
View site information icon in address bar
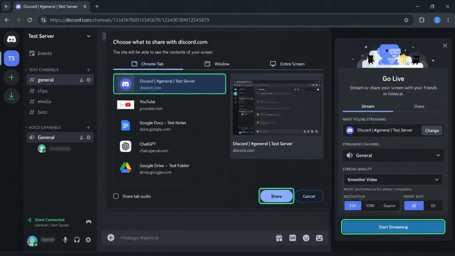pos(44,20)
